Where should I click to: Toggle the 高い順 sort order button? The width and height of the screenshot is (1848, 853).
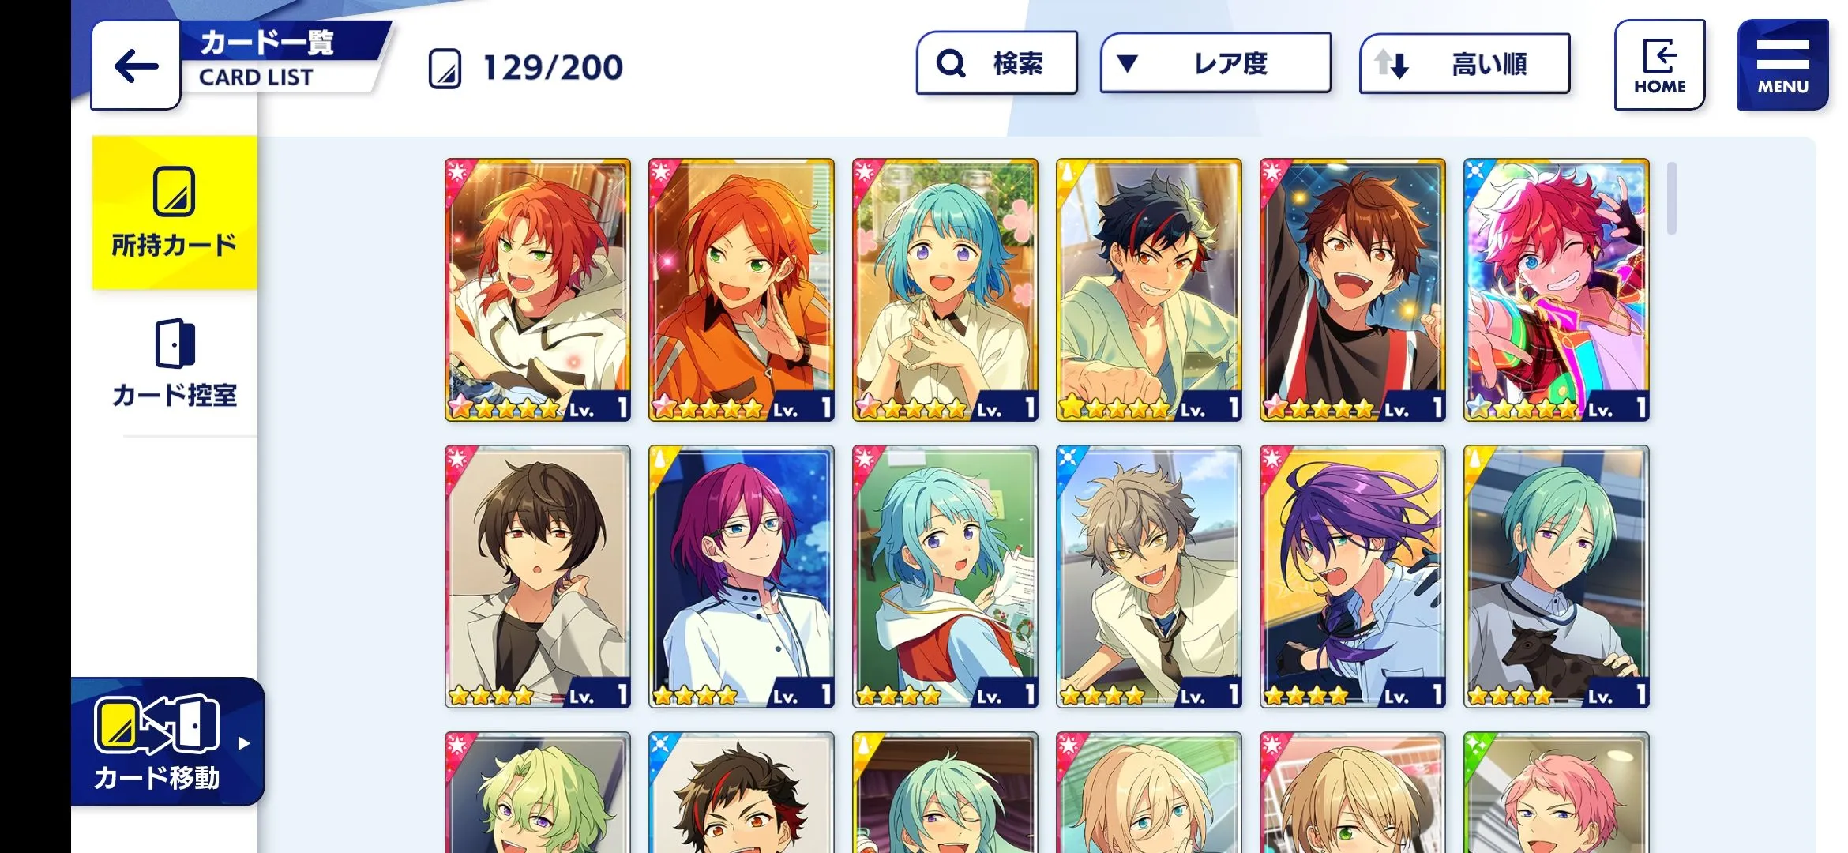click(1464, 63)
